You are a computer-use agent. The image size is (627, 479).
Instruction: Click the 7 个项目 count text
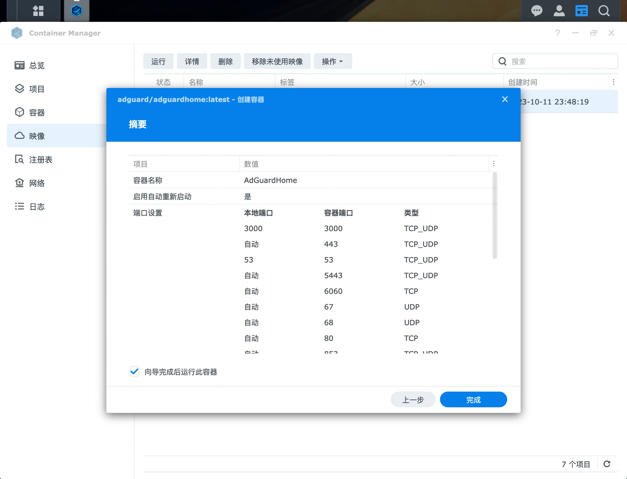click(x=575, y=464)
